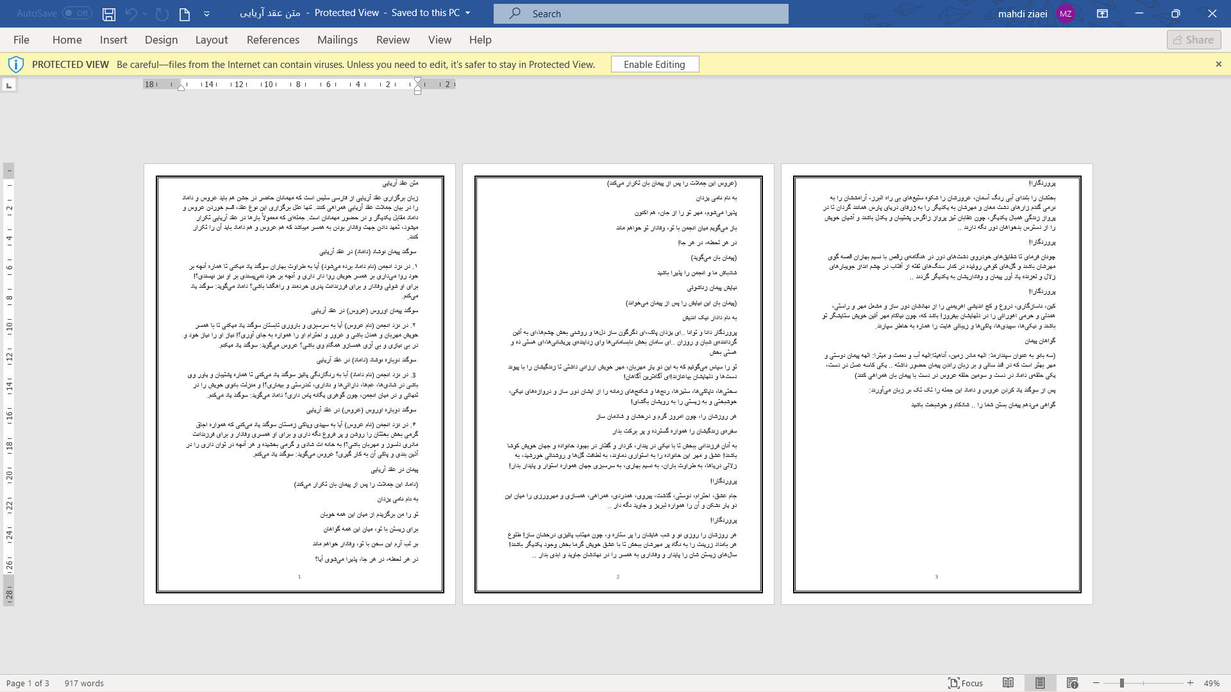Click the Undo icon
The width and height of the screenshot is (1231, 692).
(131, 13)
